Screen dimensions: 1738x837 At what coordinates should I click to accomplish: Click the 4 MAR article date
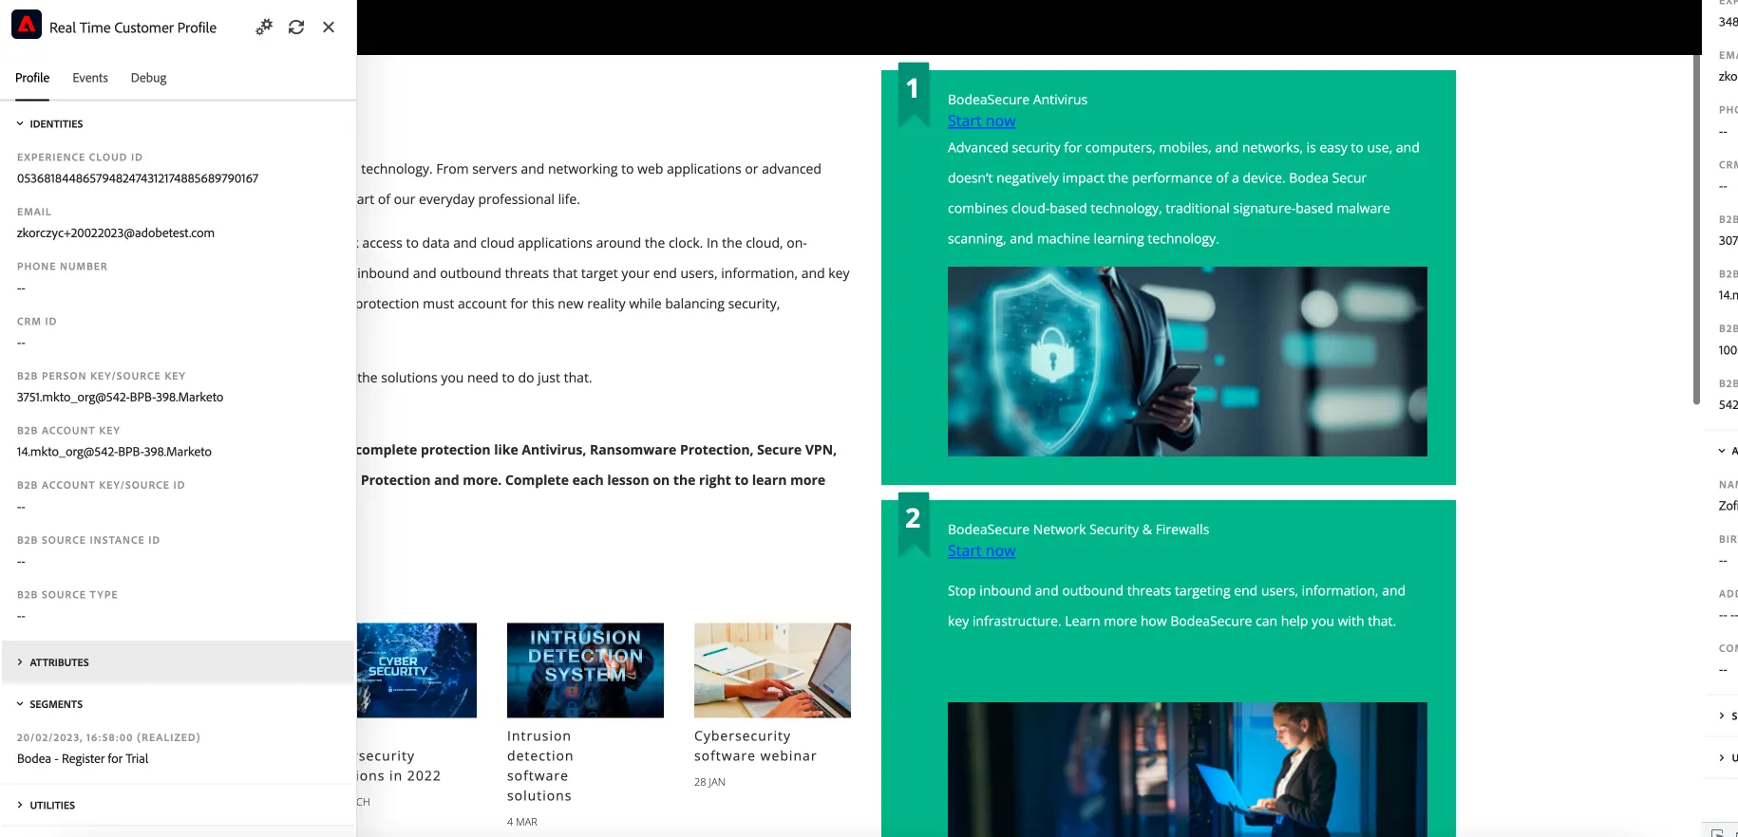click(522, 823)
